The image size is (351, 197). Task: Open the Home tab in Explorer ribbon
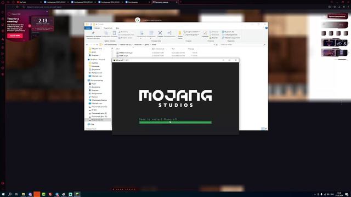tap(97, 28)
